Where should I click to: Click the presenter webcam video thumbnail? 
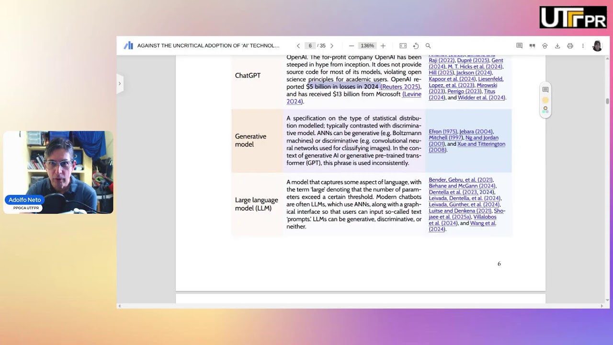[x=58, y=172]
